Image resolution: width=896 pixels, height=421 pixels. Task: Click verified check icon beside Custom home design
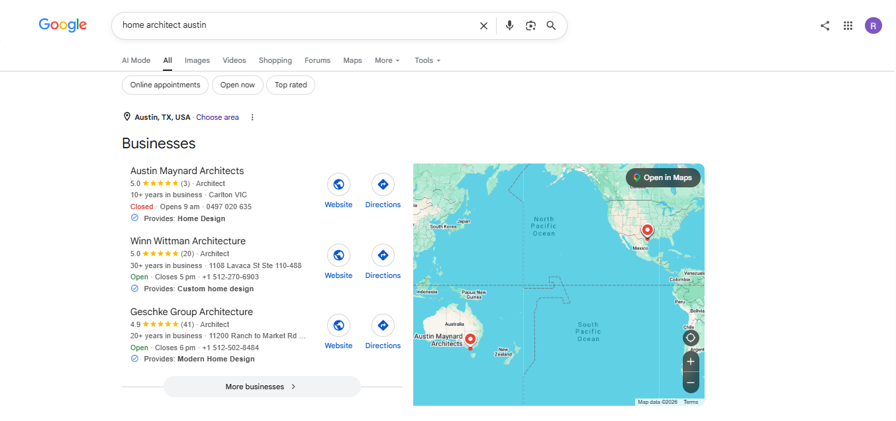(134, 288)
